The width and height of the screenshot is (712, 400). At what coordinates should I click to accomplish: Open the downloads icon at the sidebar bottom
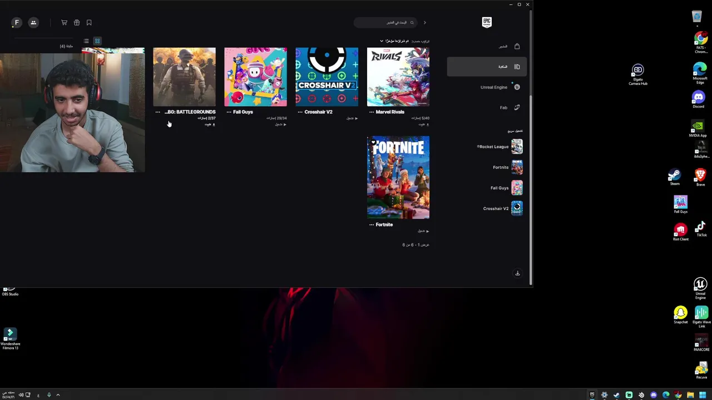tap(517, 273)
